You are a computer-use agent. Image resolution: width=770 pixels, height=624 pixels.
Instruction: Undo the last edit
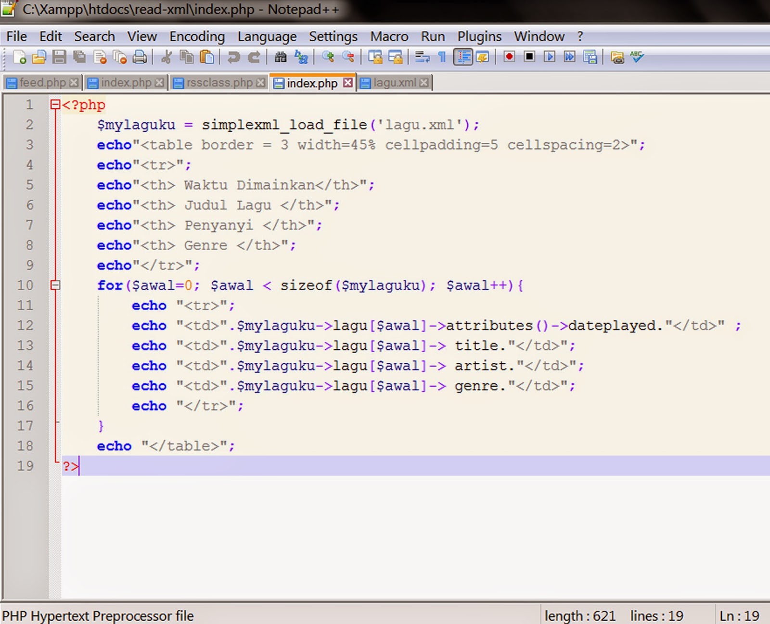(x=233, y=57)
